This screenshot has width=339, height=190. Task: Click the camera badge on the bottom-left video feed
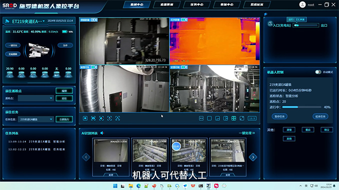pyautogui.click(x=94, y=67)
